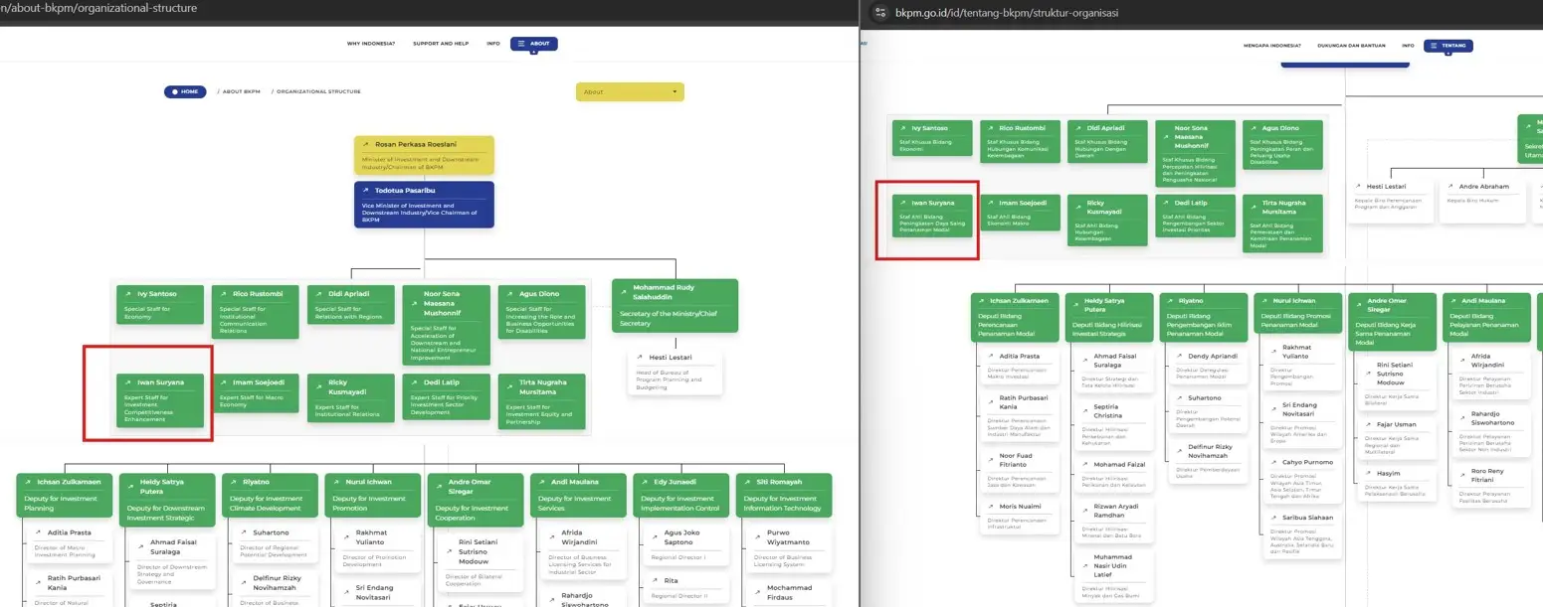Click arrow icon on Todotua Pasaribu card
The width and height of the screenshot is (1543, 607).
coord(366,190)
